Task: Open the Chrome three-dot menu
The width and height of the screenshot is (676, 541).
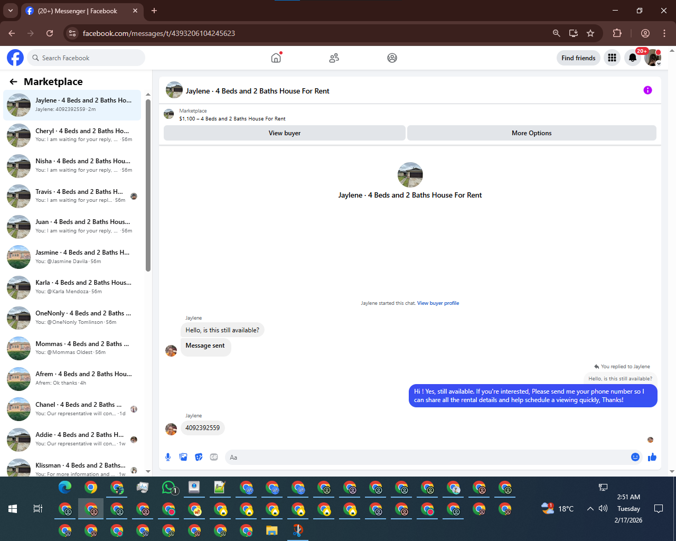Action: [664, 33]
